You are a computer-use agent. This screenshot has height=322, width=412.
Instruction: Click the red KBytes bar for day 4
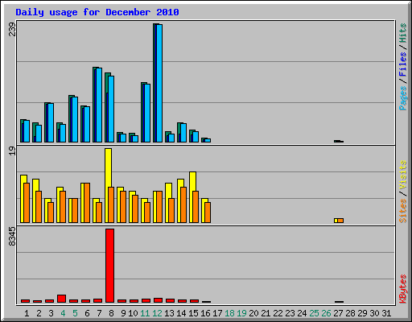61,299
